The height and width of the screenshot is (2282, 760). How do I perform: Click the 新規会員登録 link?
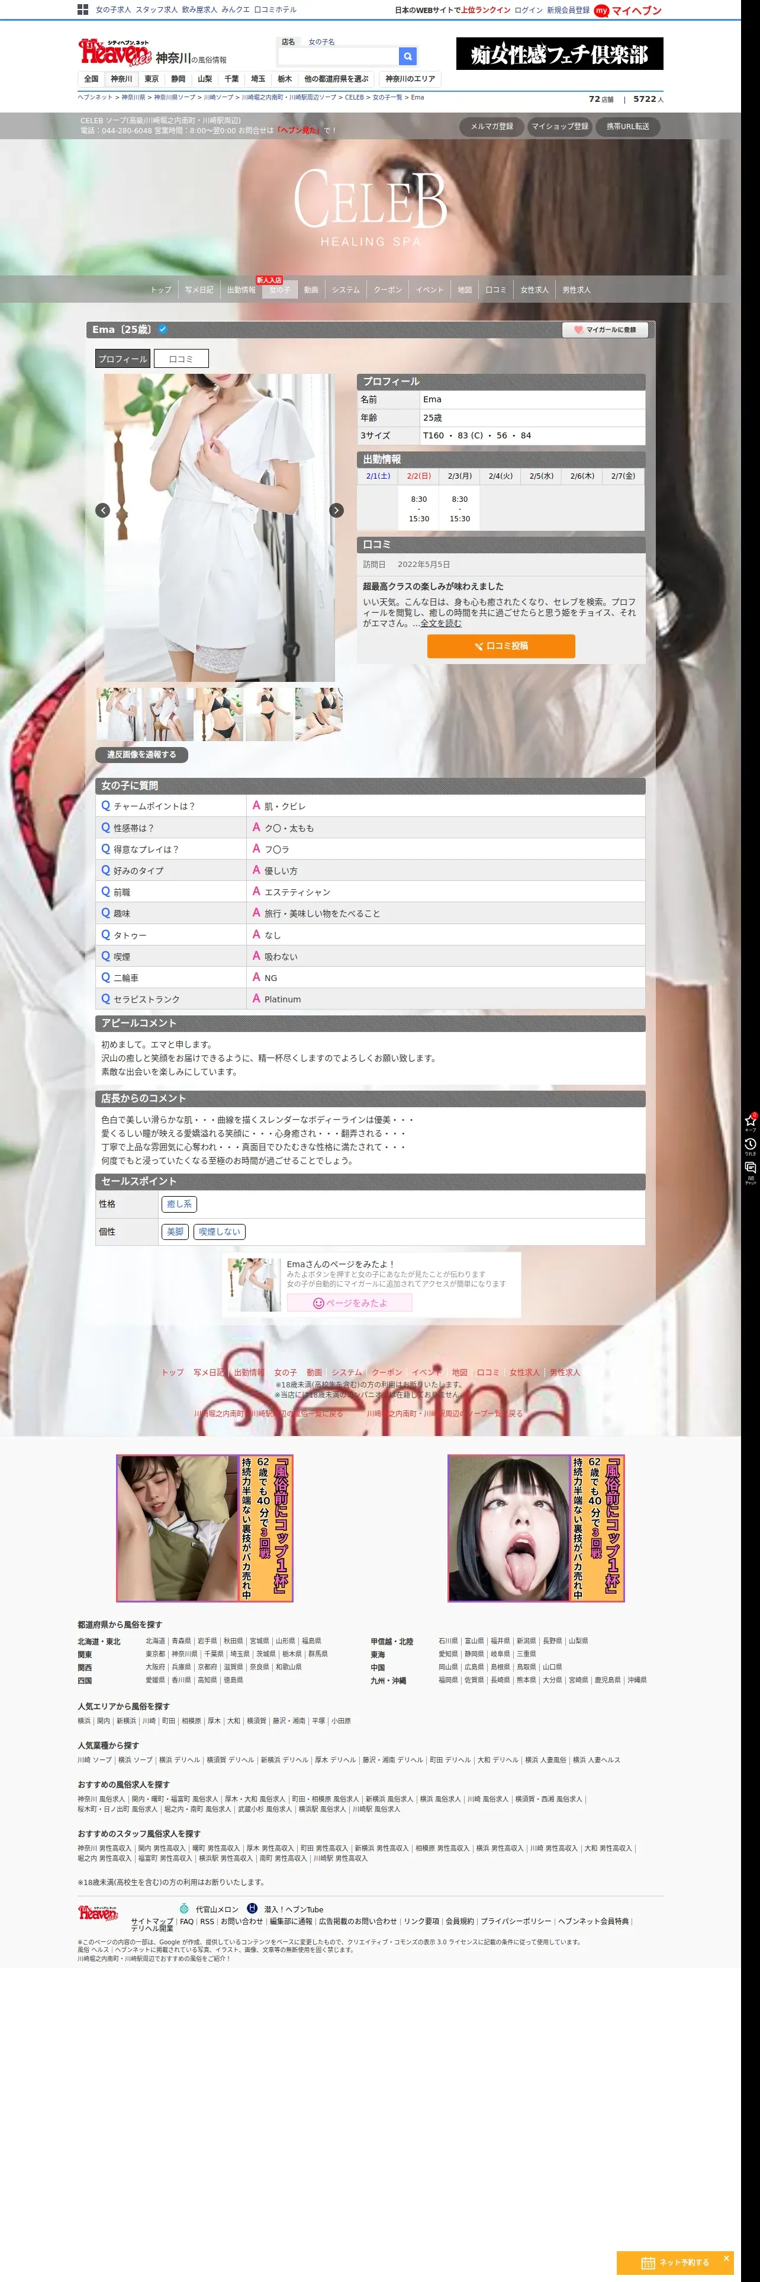[568, 11]
